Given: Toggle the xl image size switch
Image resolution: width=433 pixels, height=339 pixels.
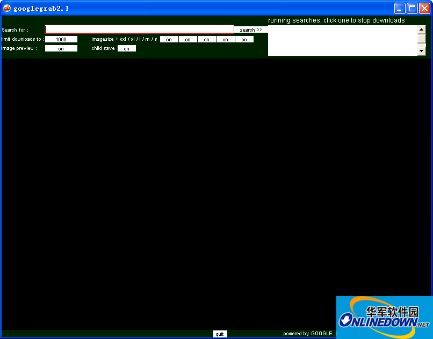Looking at the screenshot, I should point(188,39).
